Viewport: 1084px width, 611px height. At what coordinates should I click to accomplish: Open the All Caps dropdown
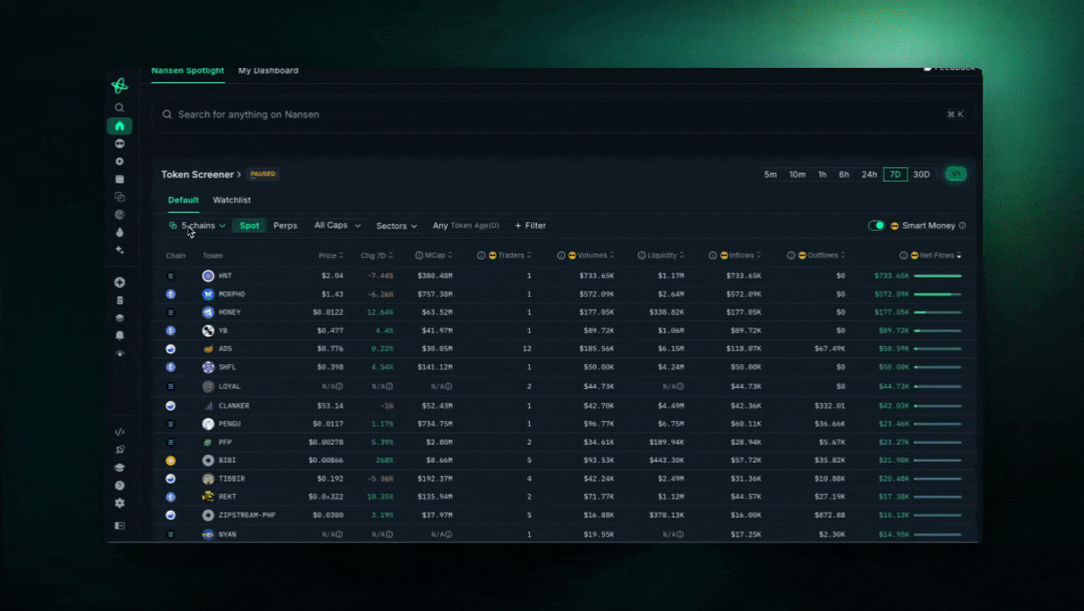(338, 226)
